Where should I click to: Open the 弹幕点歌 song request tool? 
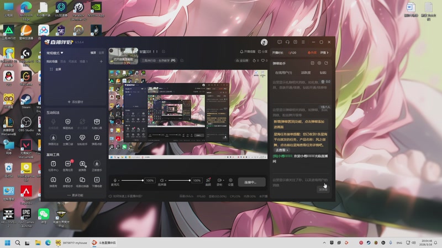pos(97,139)
